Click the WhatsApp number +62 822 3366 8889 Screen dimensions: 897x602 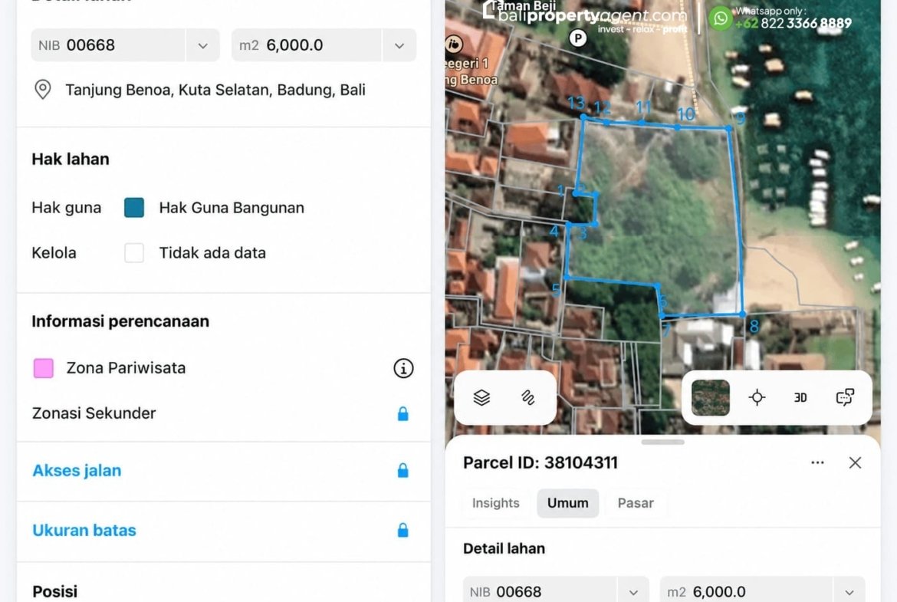coord(793,24)
